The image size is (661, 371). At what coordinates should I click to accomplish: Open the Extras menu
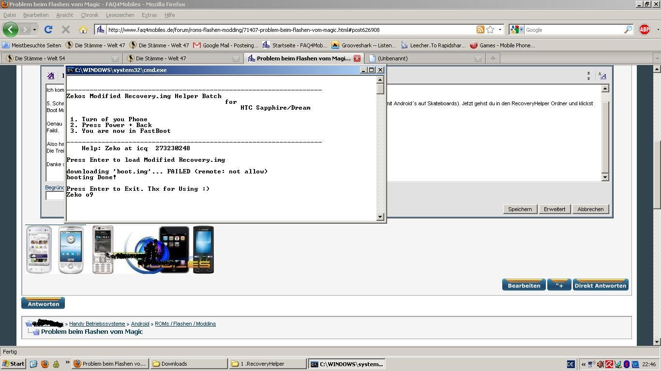click(x=149, y=15)
